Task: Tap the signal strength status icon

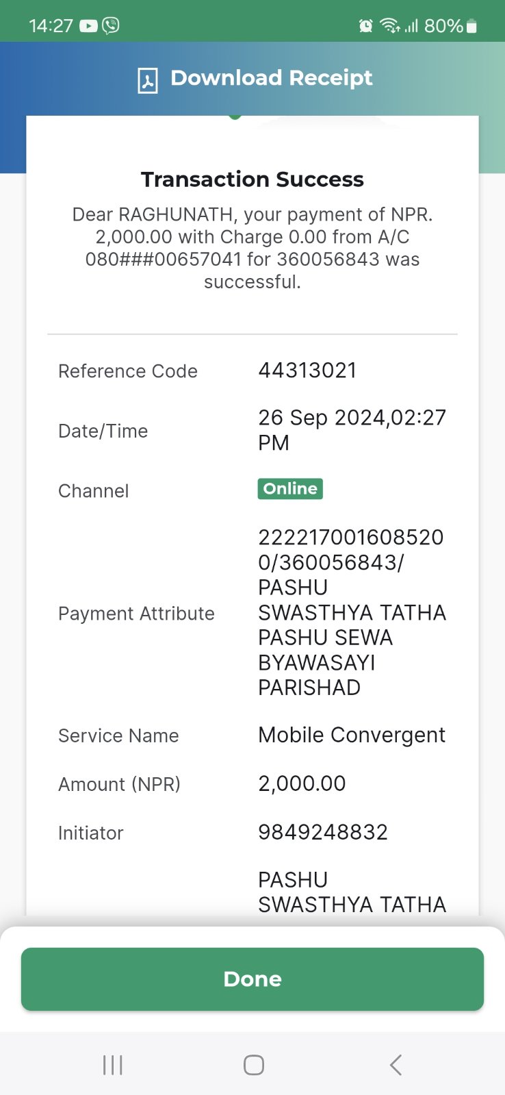Action: [411, 26]
